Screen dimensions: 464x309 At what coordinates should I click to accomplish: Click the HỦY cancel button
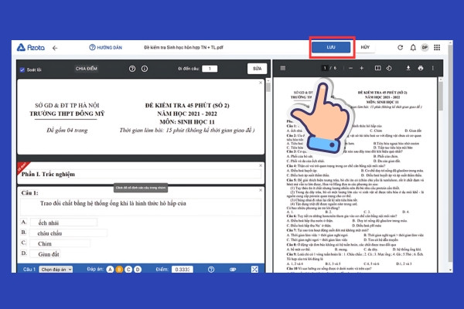coord(365,47)
